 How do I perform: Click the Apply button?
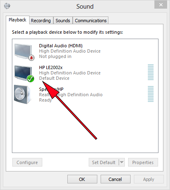coord(149,179)
